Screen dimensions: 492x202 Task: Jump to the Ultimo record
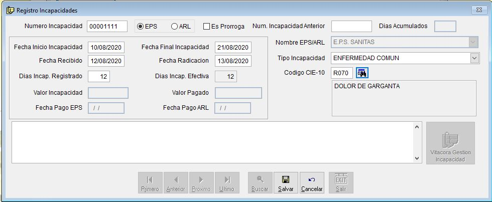point(227,183)
